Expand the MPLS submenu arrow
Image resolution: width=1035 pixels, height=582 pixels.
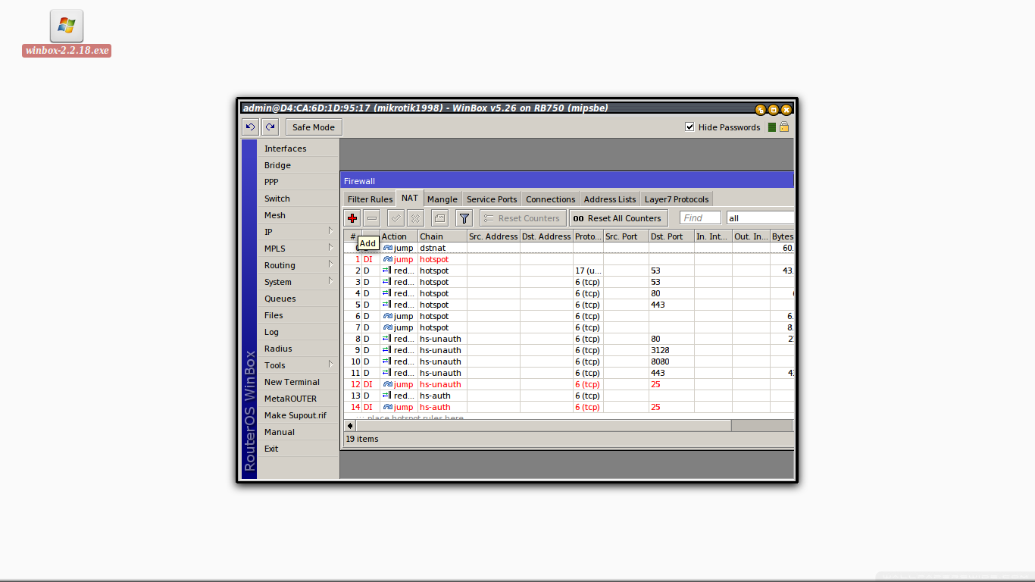(330, 247)
